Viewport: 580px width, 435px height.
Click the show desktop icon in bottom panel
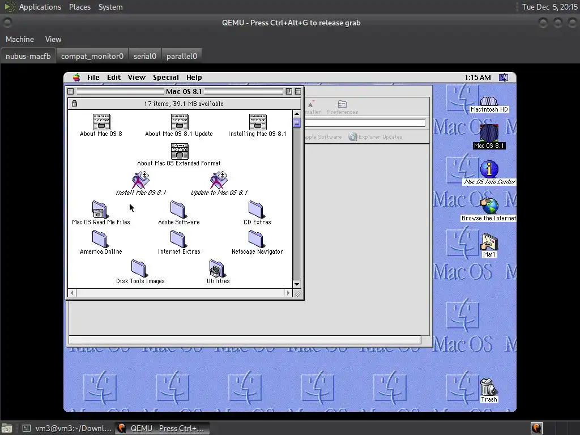[7, 428]
